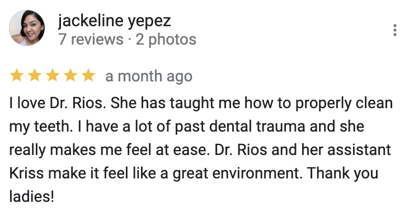Screen dimensions: 414x213
Task: Click the second yellow rating star
Action: [x=35, y=75]
